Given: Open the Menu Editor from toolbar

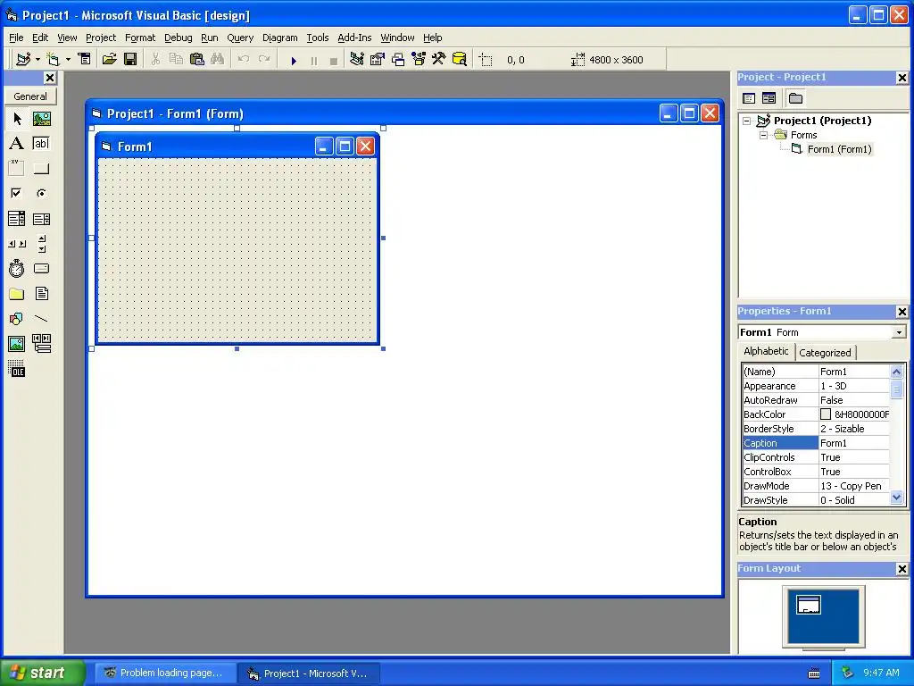Looking at the screenshot, I should [x=85, y=60].
